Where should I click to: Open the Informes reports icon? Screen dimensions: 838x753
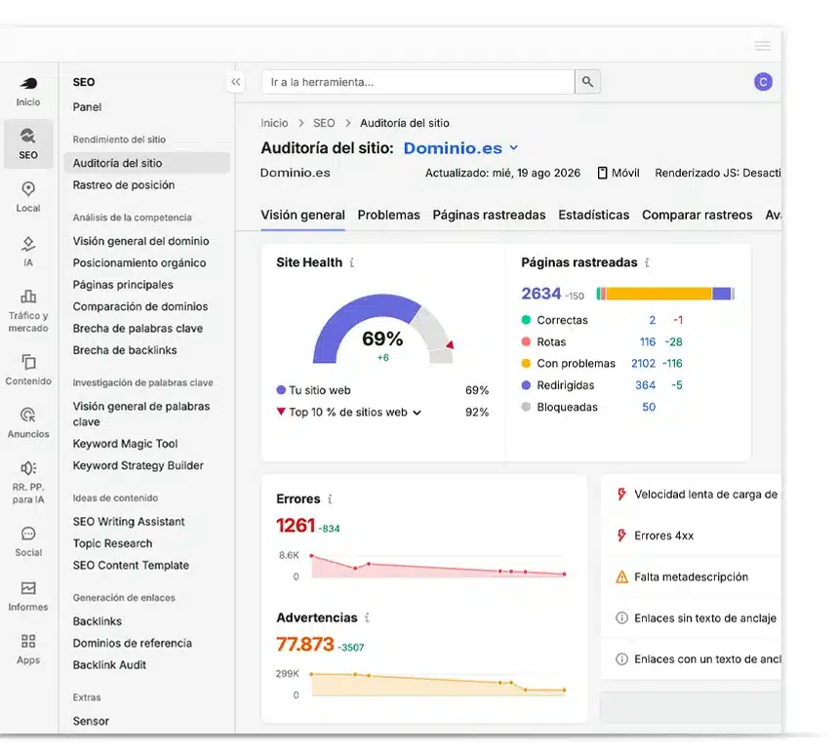pos(27,588)
